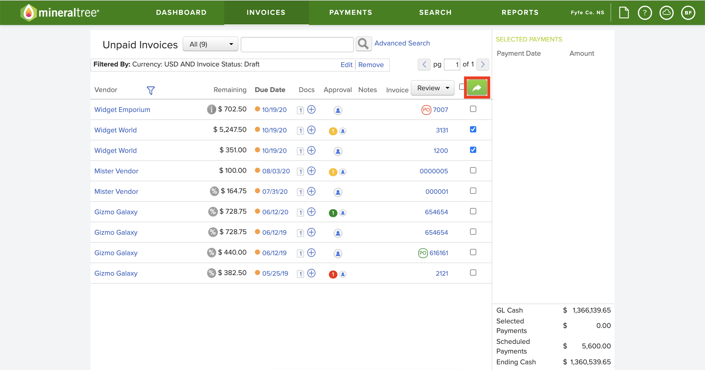Open the document icon in header
This screenshot has width=705, height=370.
tap(624, 13)
